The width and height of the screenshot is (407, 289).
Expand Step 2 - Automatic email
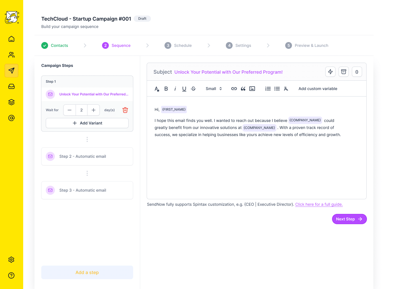coord(87,156)
